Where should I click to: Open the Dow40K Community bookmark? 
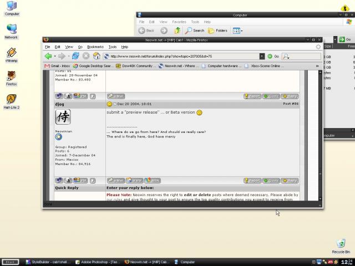[x=136, y=66]
